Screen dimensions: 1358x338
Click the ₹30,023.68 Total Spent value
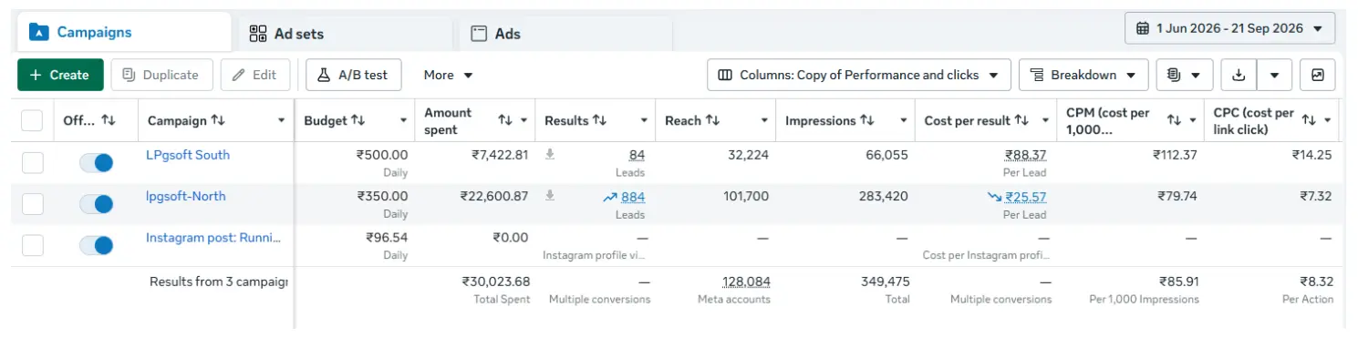coord(496,282)
